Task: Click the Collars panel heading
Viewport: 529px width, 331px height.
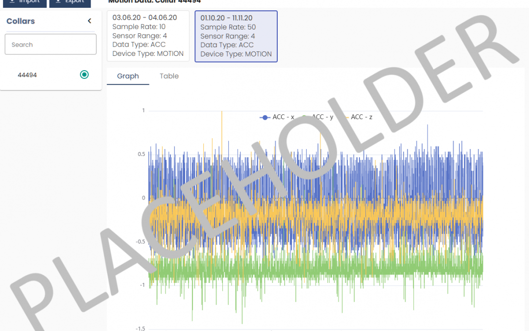Action: (21, 21)
